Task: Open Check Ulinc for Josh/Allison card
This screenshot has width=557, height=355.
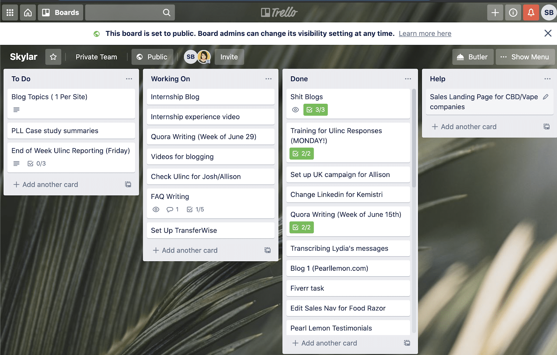Action: [x=211, y=177]
